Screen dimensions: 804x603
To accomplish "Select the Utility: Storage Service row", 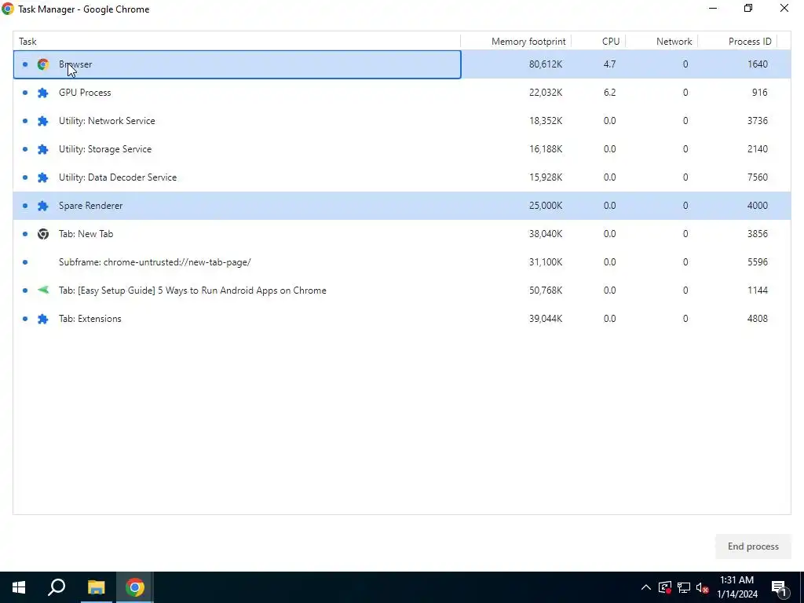I will tap(402, 149).
